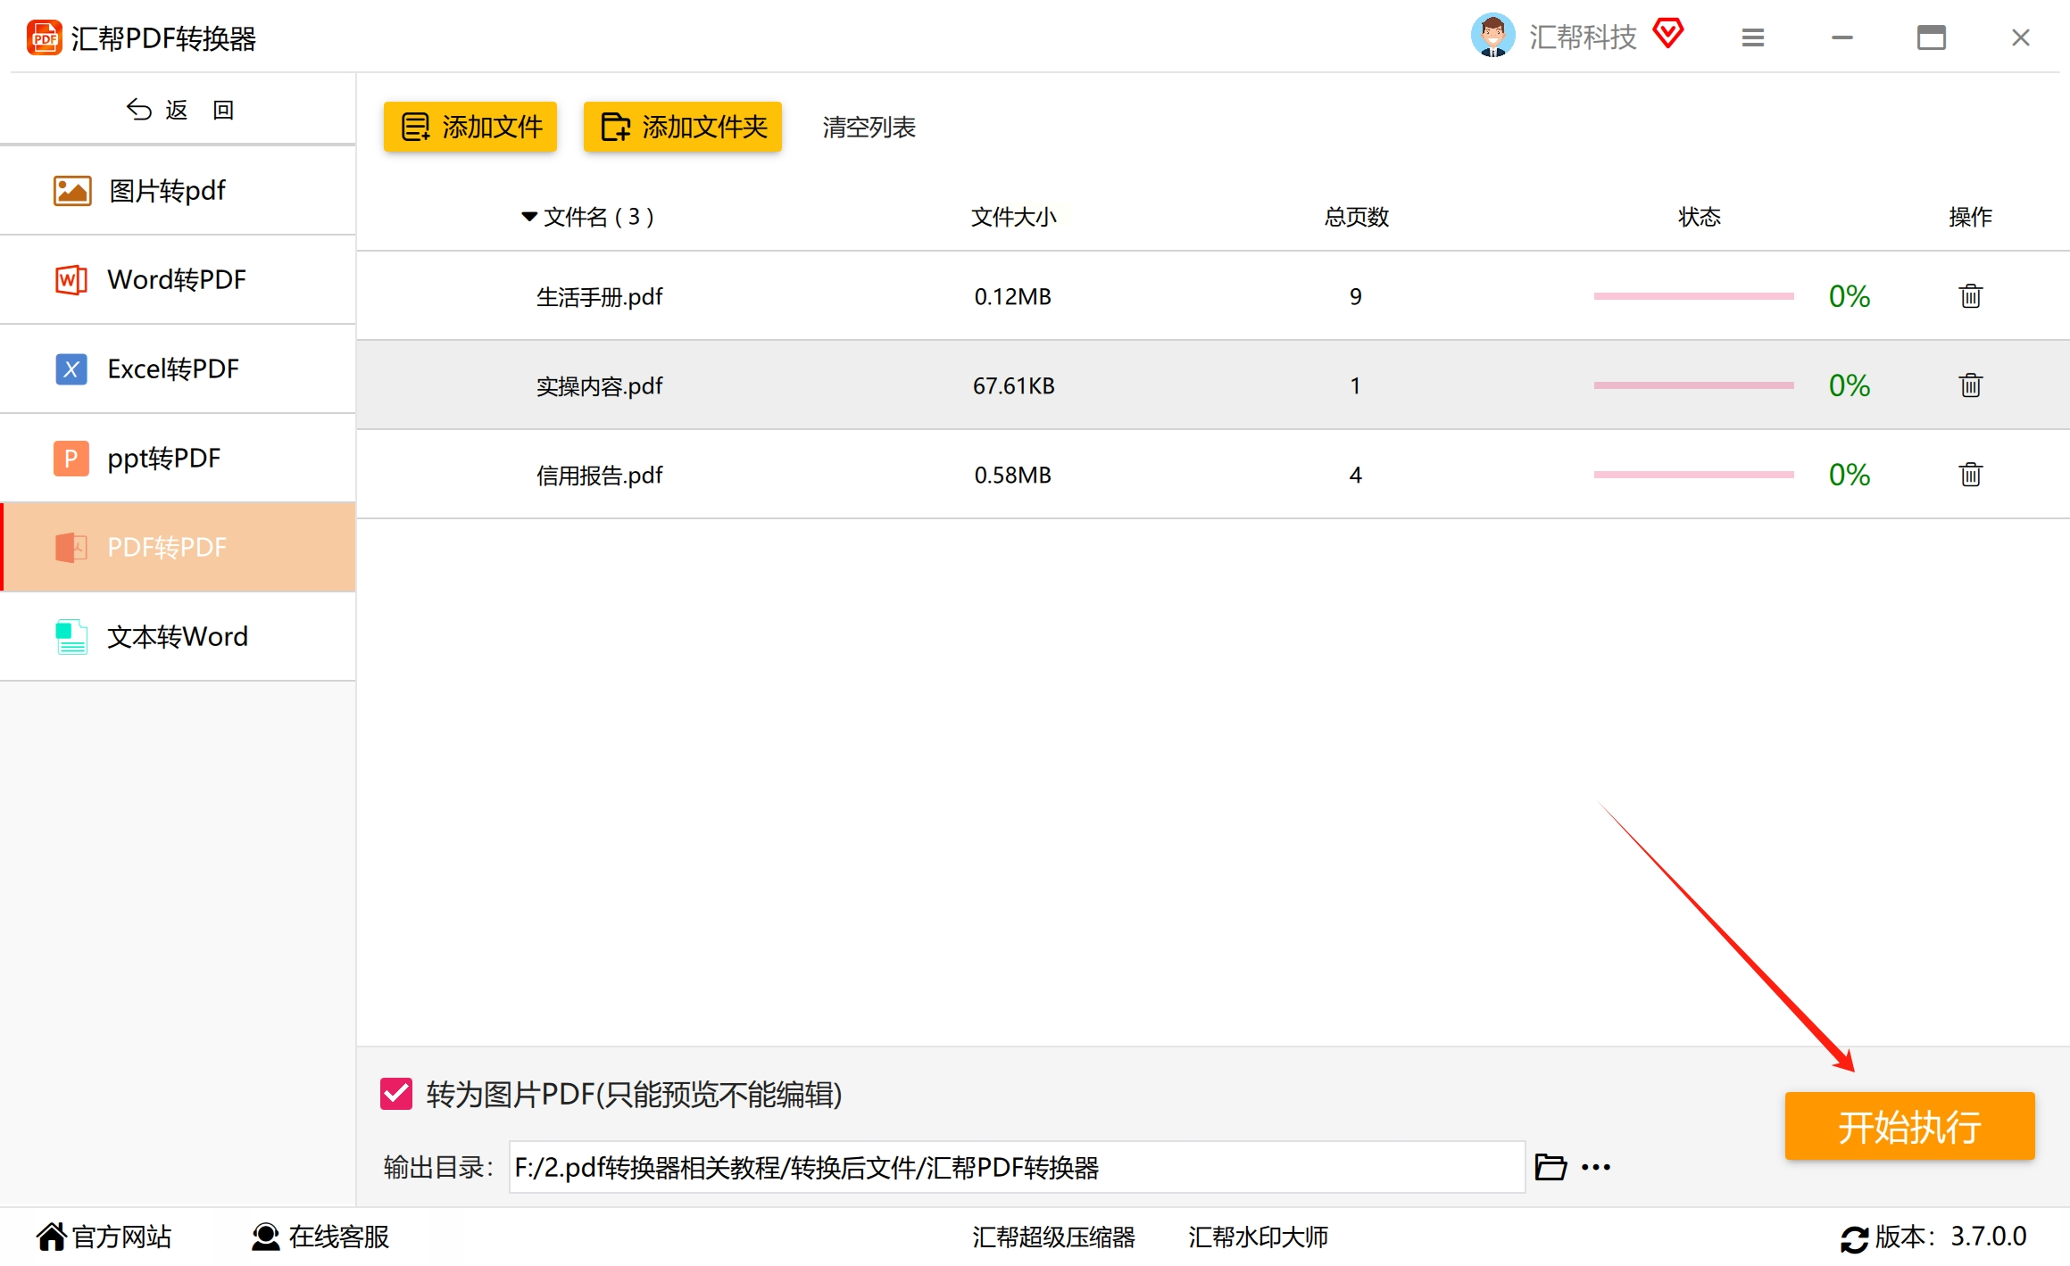2070x1266 pixels.
Task: Open the hamburger menu in title bar
Action: pos(1752,37)
